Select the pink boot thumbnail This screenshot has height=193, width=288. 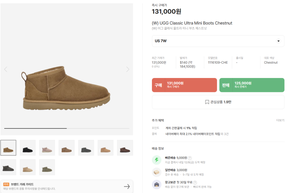pyautogui.click(x=47, y=148)
